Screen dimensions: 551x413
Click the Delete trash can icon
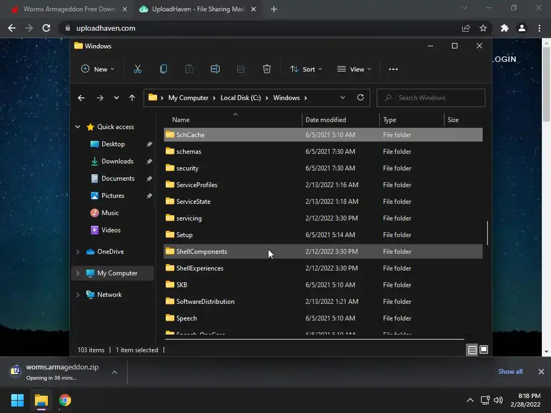(x=267, y=69)
